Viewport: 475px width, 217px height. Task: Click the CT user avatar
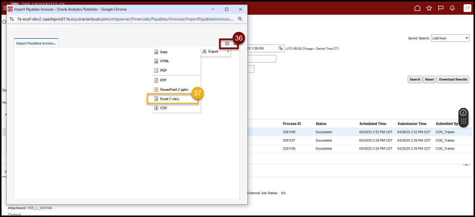[467, 8]
